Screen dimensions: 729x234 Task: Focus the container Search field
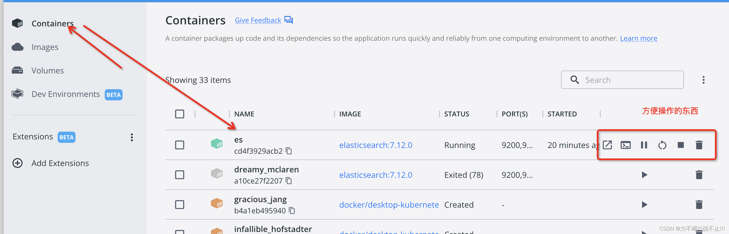[622, 80]
